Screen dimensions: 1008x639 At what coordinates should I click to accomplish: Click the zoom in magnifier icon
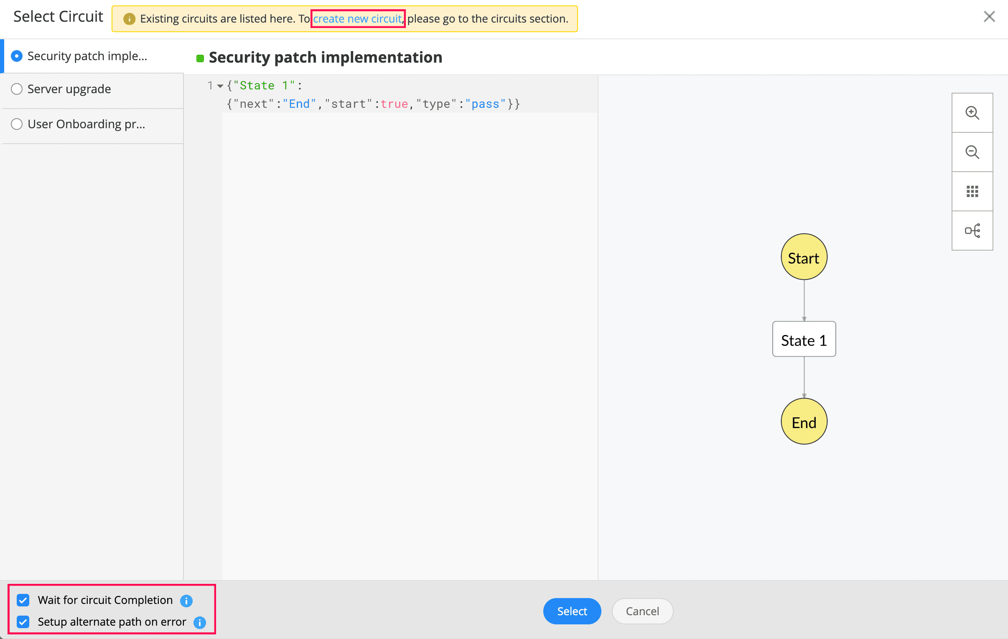point(972,113)
